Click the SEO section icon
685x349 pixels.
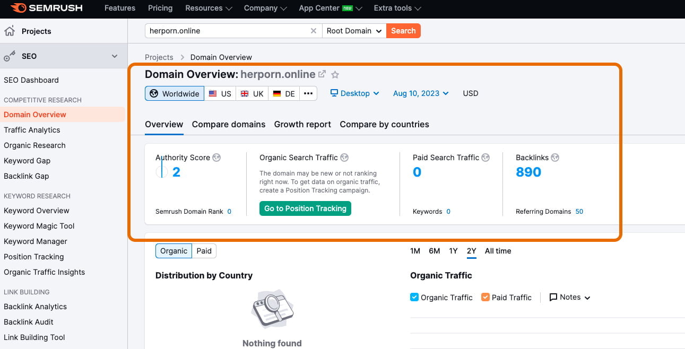pos(10,56)
